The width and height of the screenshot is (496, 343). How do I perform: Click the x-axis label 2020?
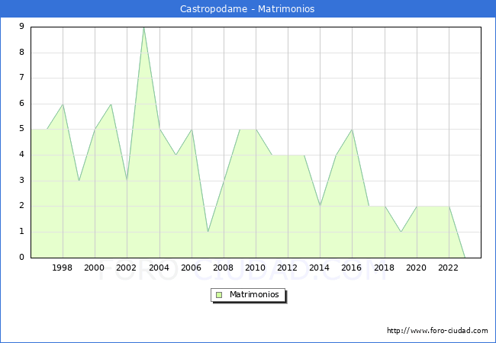pyautogui.click(x=417, y=268)
